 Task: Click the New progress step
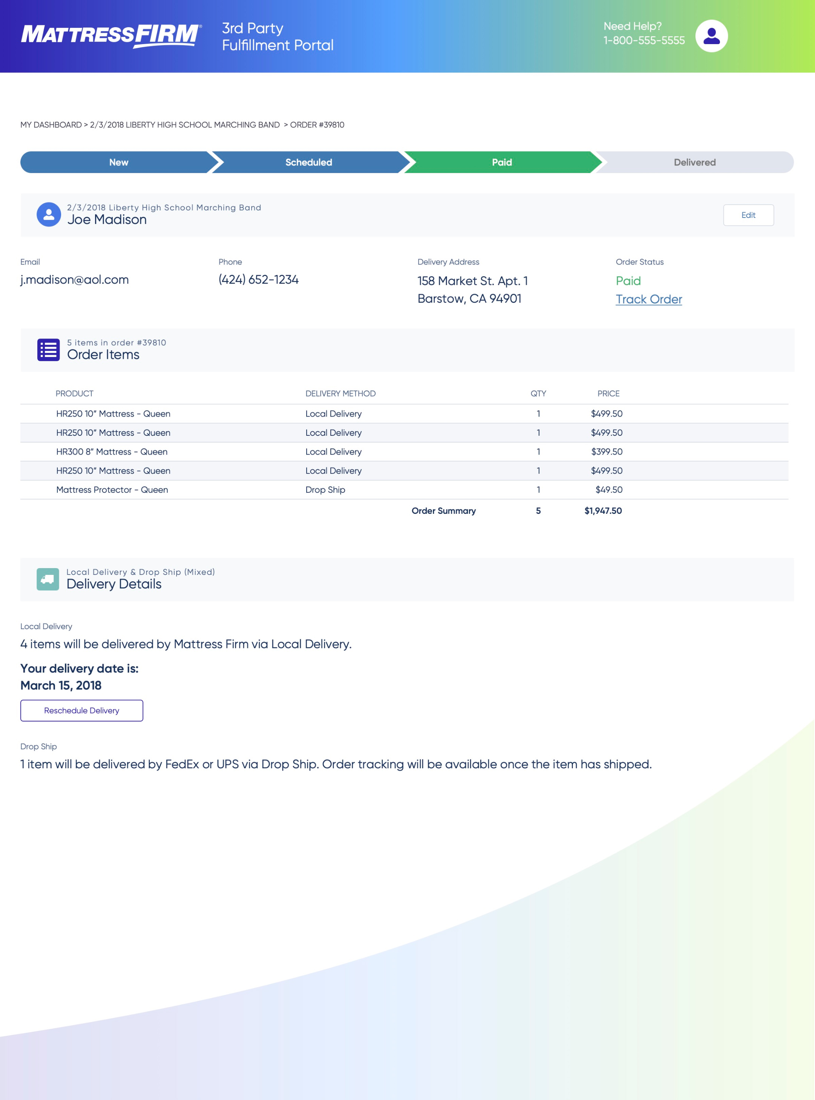click(118, 162)
